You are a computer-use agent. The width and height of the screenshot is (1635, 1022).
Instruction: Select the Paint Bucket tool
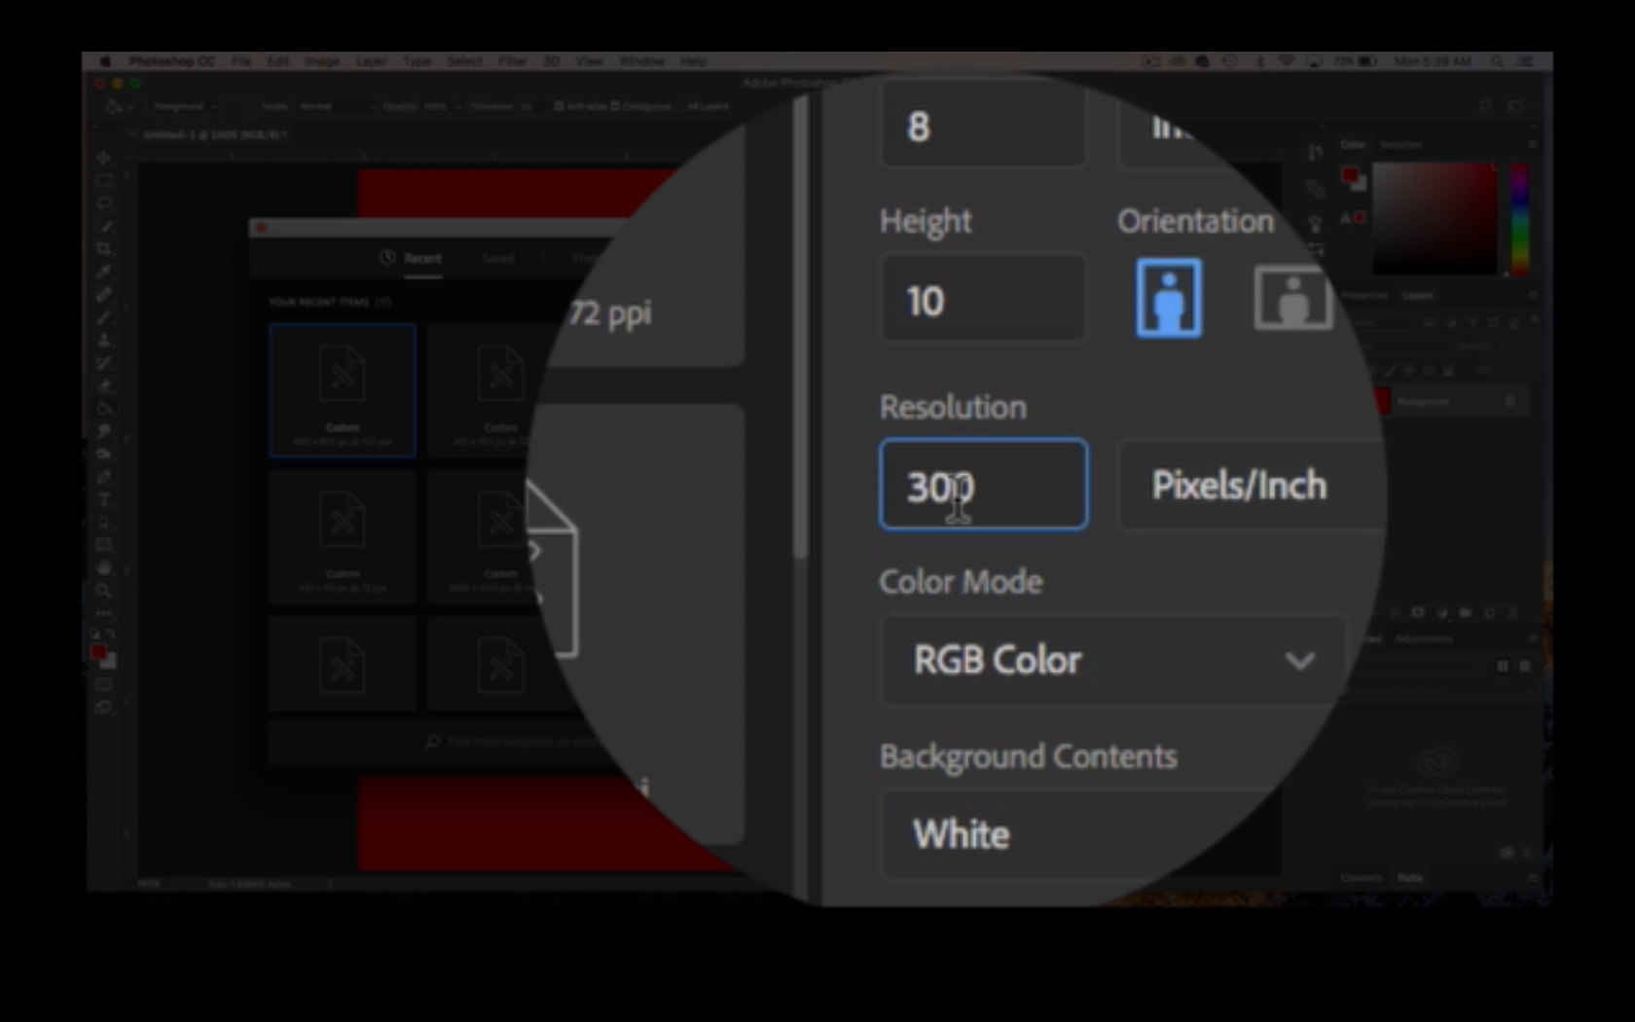pyautogui.click(x=103, y=409)
